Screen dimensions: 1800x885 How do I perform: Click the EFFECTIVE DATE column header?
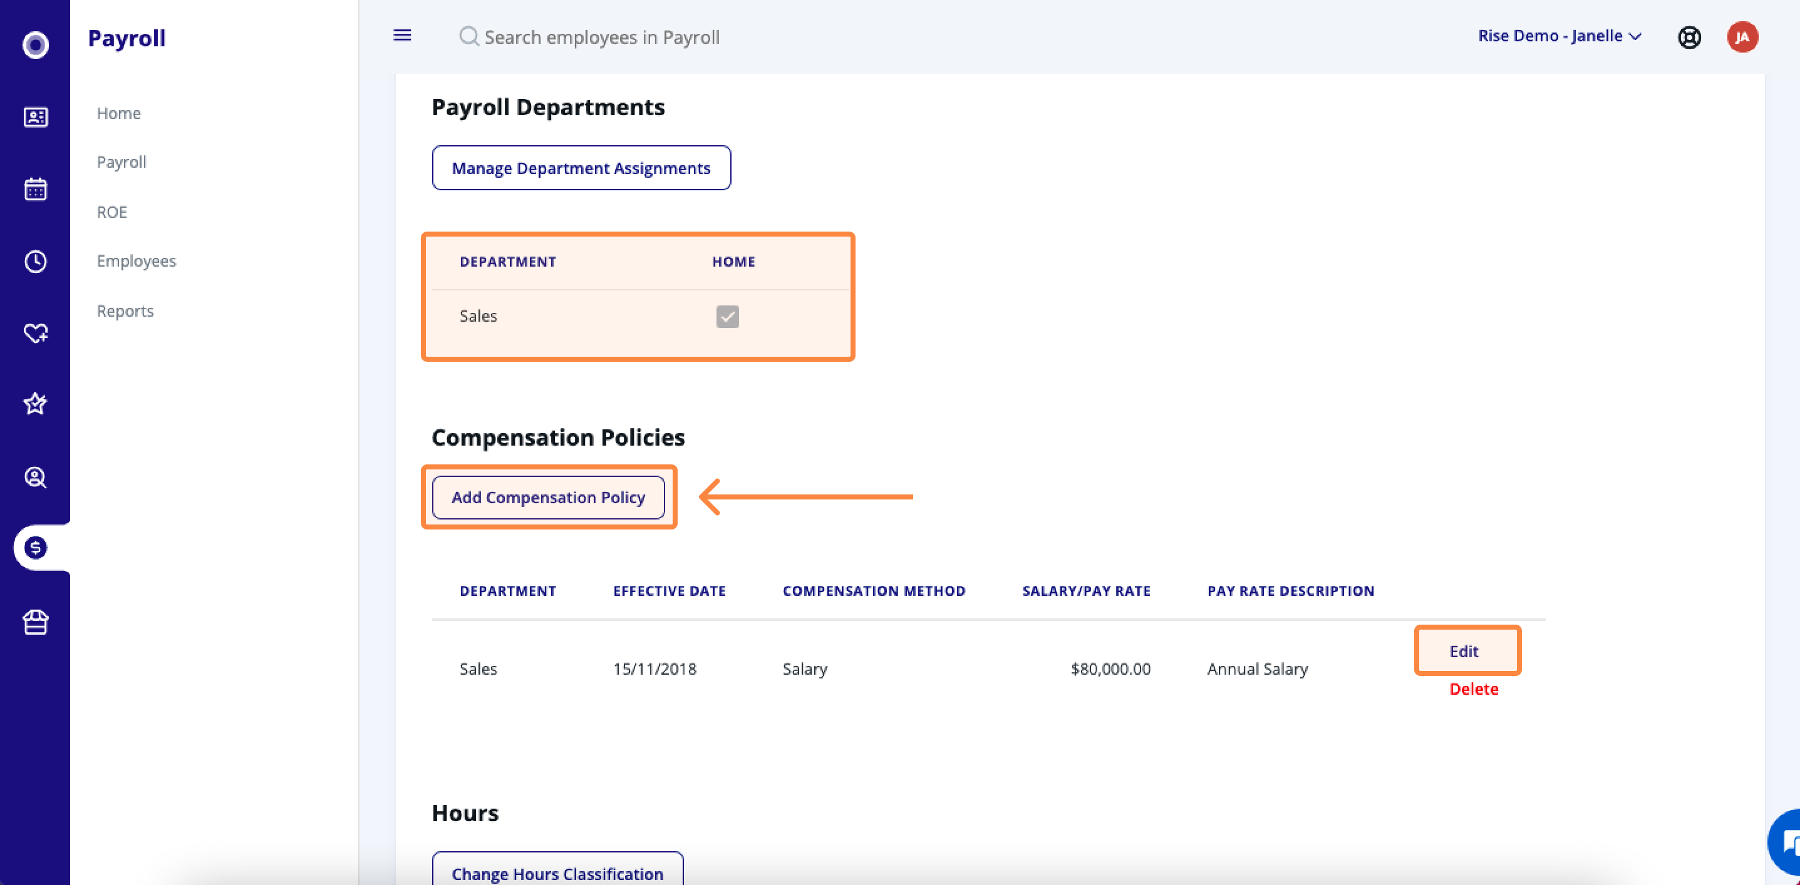(670, 591)
